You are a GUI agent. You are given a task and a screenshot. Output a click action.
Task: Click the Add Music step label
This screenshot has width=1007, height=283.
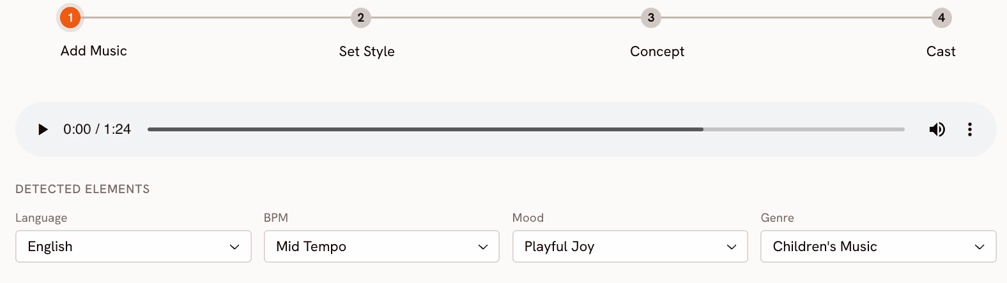pos(94,51)
